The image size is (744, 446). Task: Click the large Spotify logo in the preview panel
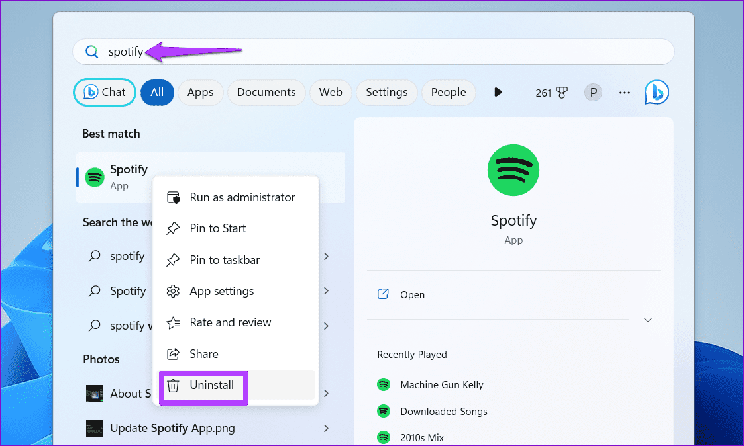click(x=513, y=170)
